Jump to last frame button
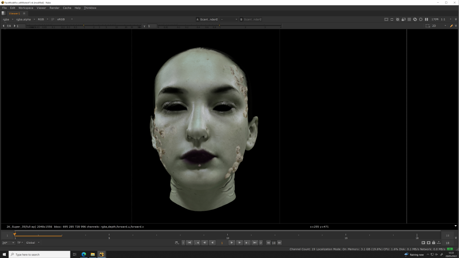The height and width of the screenshot is (258, 459). [x=255, y=243]
